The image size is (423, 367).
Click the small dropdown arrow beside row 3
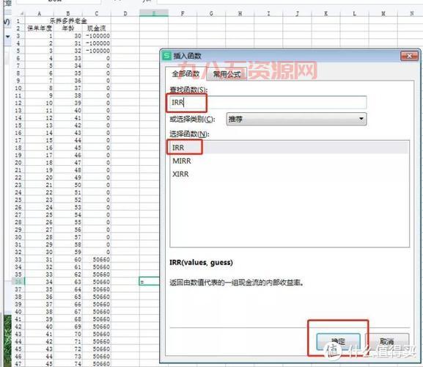pos(7,37)
